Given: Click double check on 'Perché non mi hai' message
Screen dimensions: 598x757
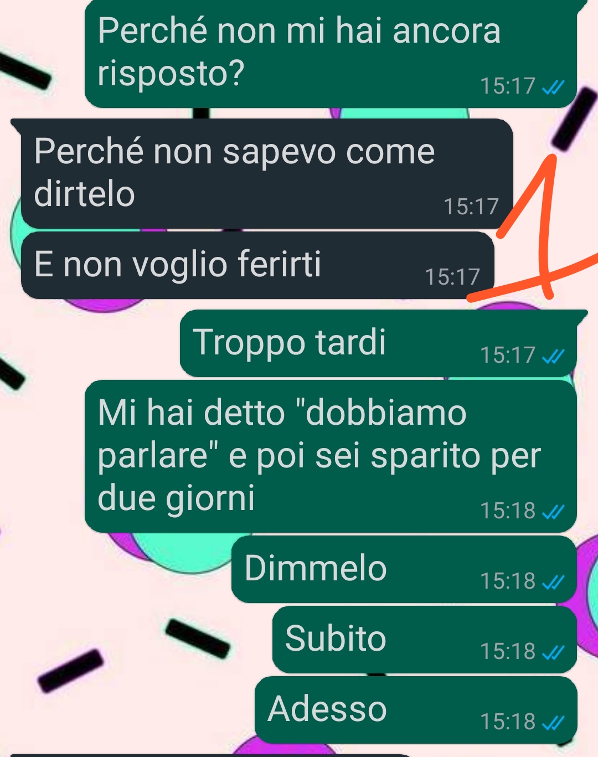Looking at the screenshot, I should point(553,86).
